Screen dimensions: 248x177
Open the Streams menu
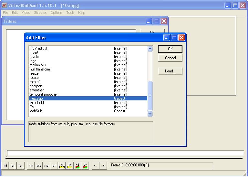tap(40, 13)
